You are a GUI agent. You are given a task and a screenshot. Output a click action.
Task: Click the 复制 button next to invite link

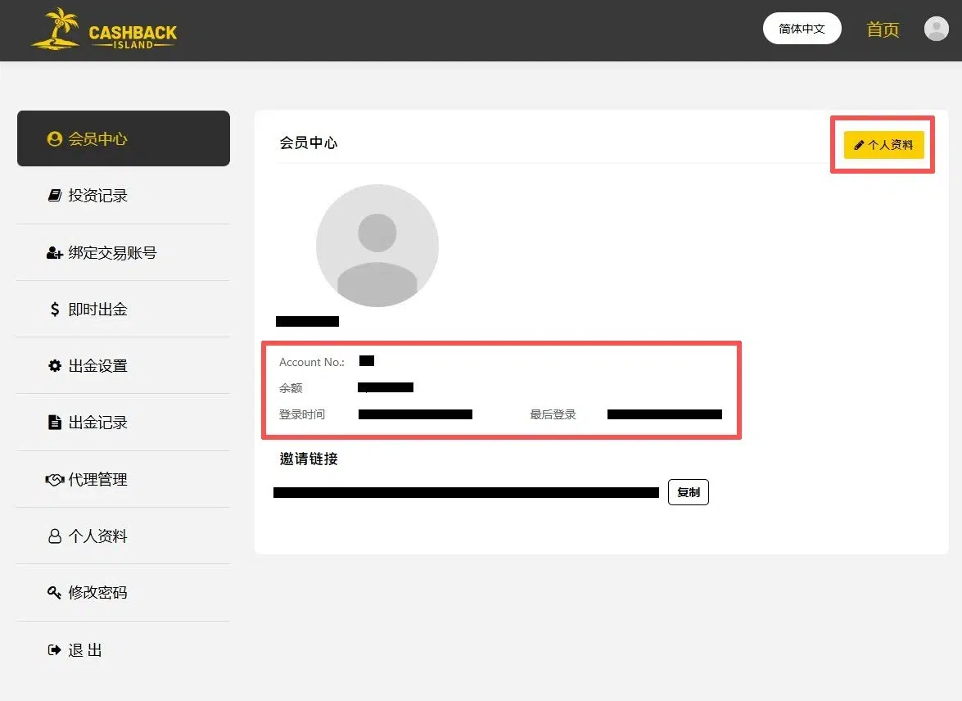coord(689,492)
